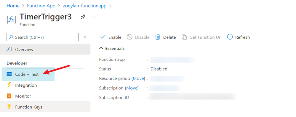
Task: Click the TimerTrigger3 function fx icon
Action: coord(11,19)
